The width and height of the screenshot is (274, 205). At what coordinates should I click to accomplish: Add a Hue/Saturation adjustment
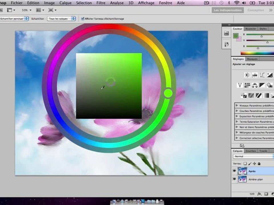(247, 85)
